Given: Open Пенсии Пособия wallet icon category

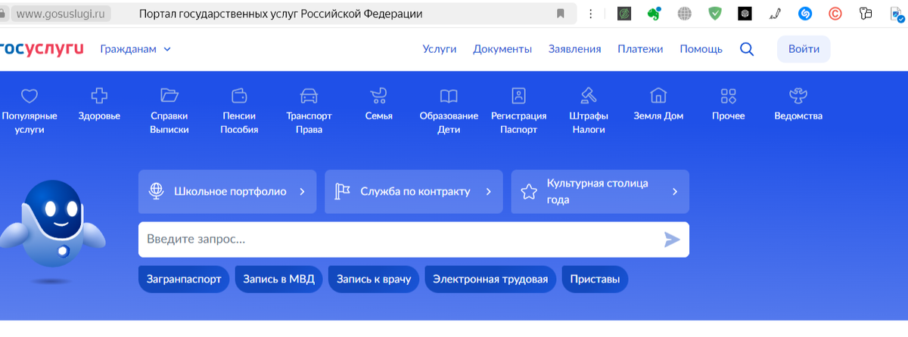Looking at the screenshot, I should 239,111.
